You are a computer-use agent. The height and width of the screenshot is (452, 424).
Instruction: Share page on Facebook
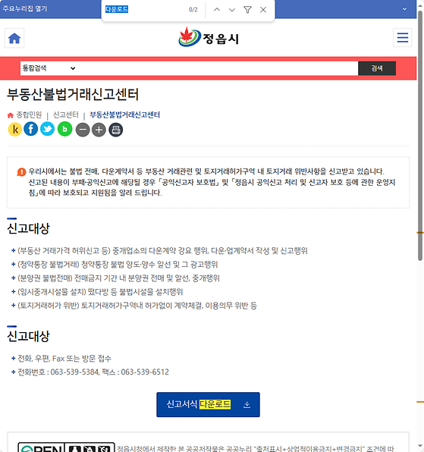pos(31,129)
